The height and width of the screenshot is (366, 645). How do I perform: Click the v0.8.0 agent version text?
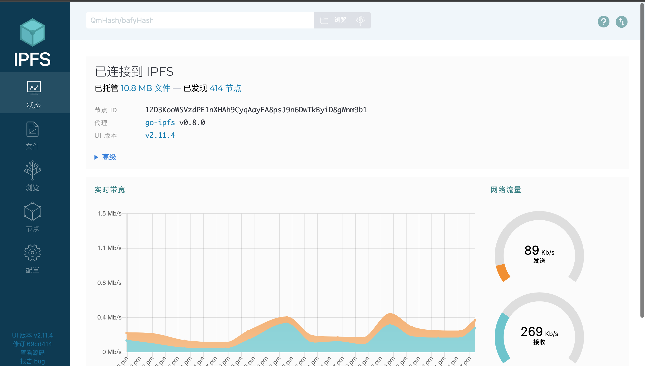pyautogui.click(x=192, y=123)
